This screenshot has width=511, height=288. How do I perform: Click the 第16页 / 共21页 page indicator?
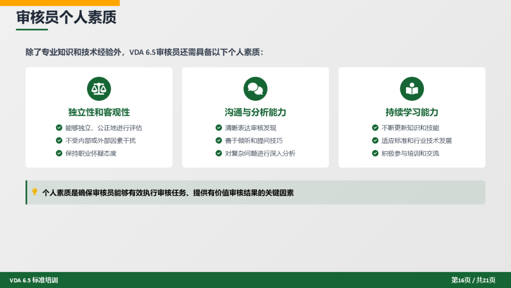coord(473,280)
